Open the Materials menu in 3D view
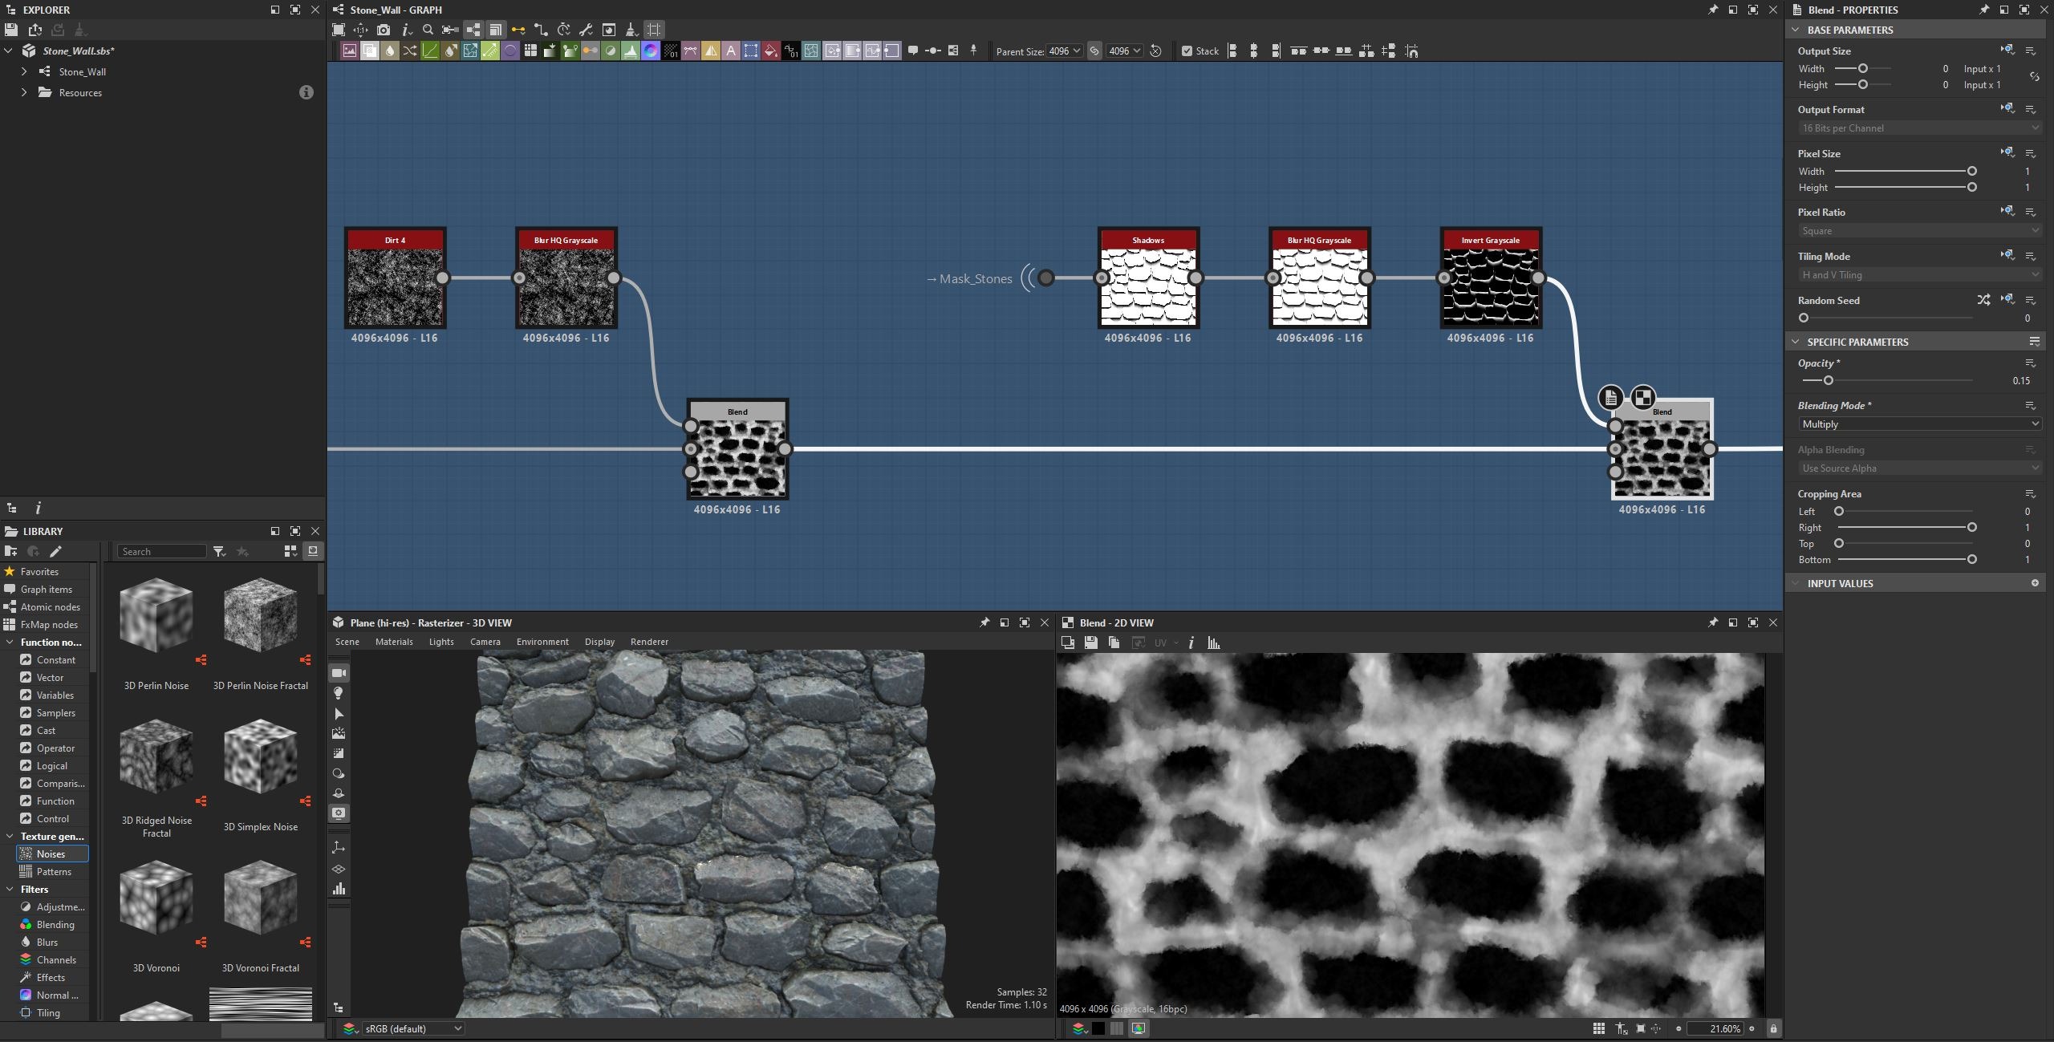 pyautogui.click(x=393, y=642)
